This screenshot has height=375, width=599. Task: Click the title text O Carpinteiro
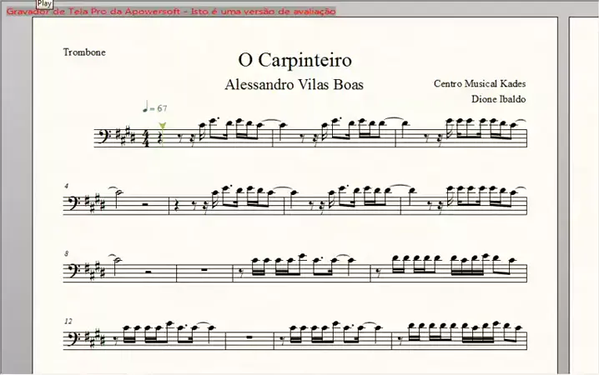(x=294, y=60)
